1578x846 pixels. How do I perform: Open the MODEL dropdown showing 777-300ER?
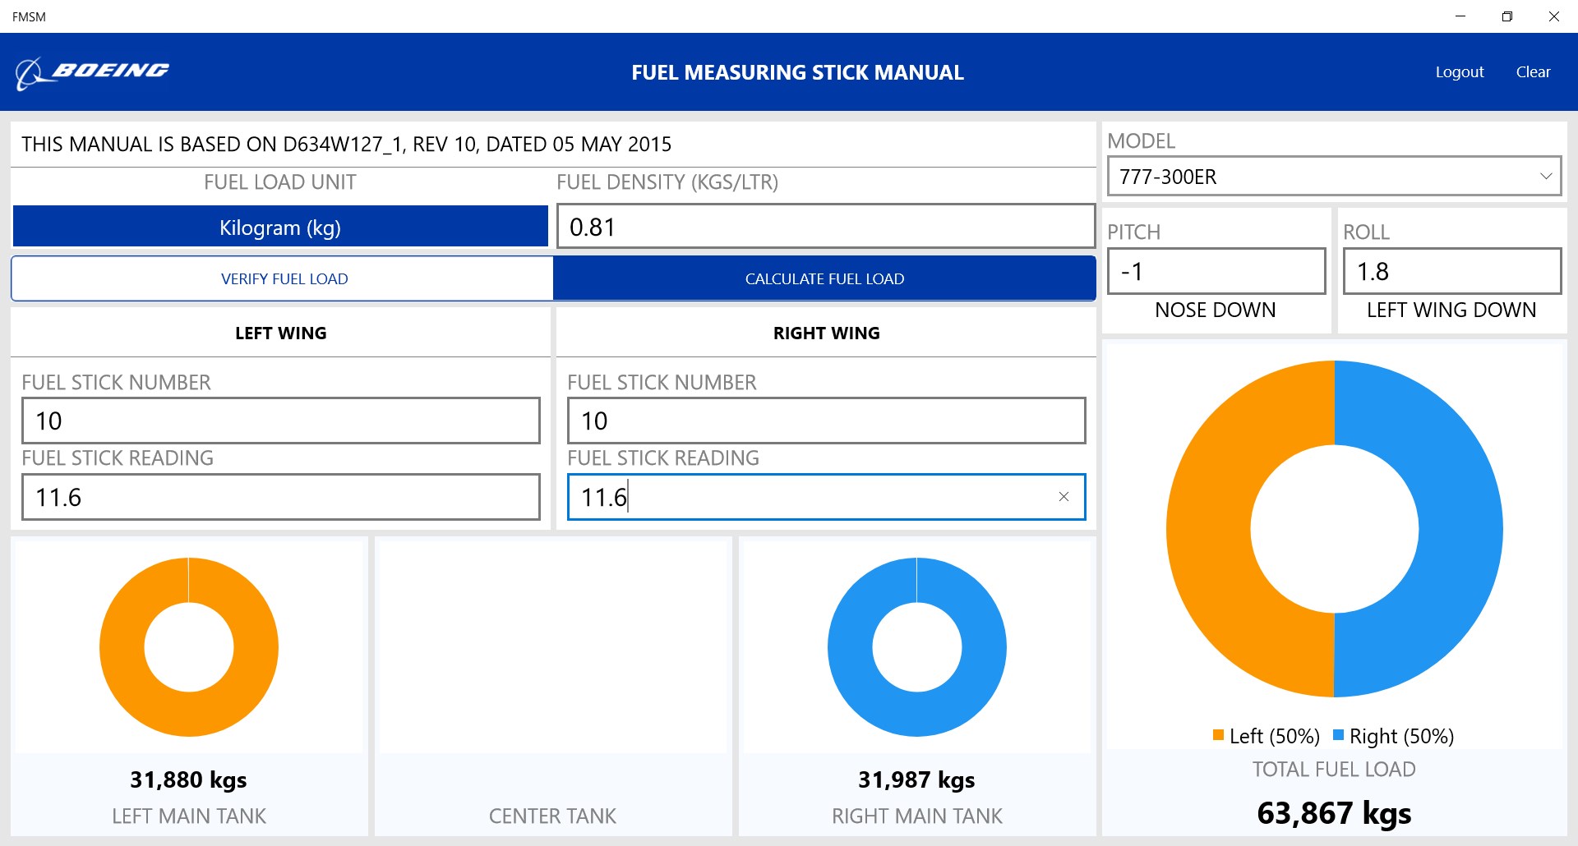(x=1334, y=177)
